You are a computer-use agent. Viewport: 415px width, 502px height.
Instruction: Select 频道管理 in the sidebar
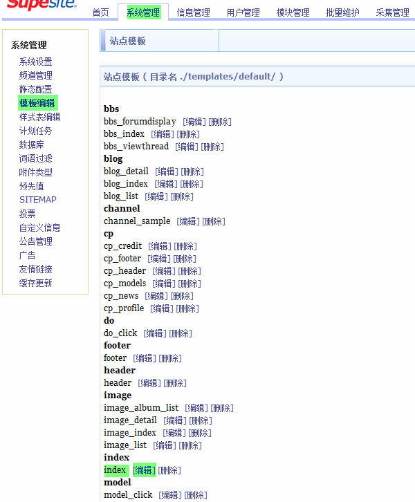(x=35, y=75)
